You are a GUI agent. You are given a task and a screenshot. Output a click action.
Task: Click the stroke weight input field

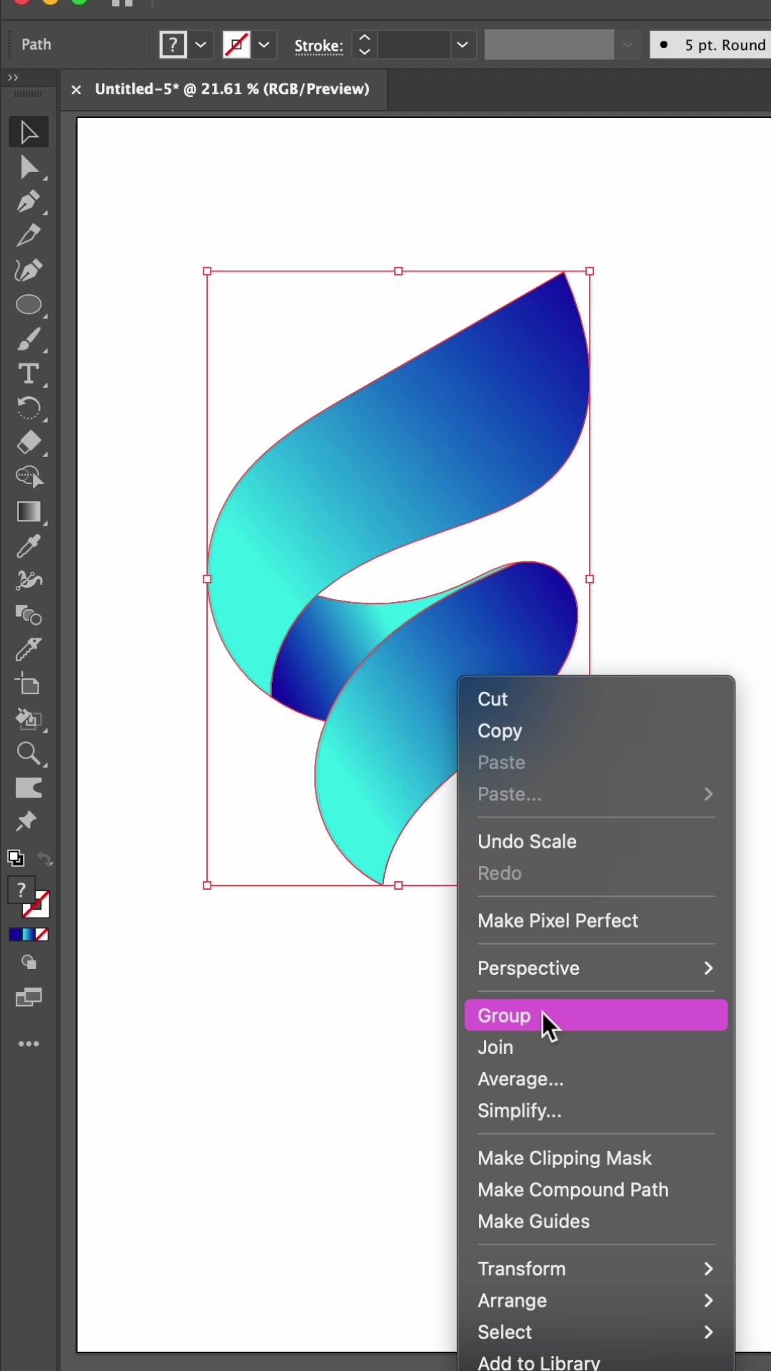[414, 45]
